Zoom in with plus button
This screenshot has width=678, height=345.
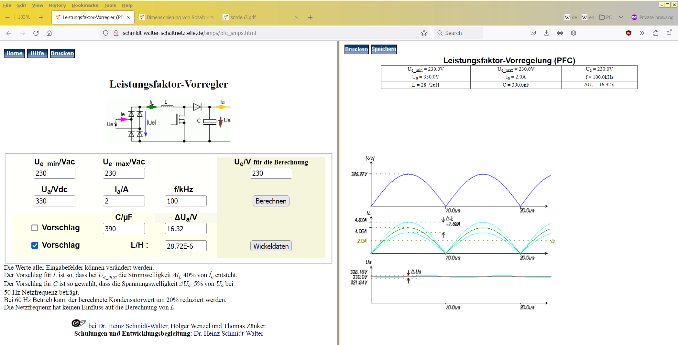point(41,17)
